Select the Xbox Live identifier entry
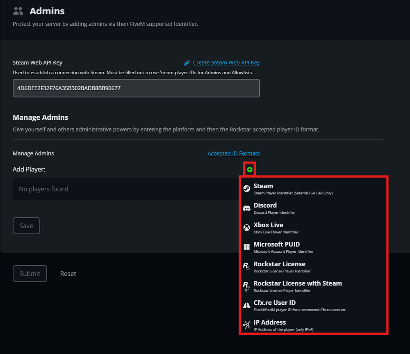This screenshot has width=410, height=354. (x=268, y=225)
